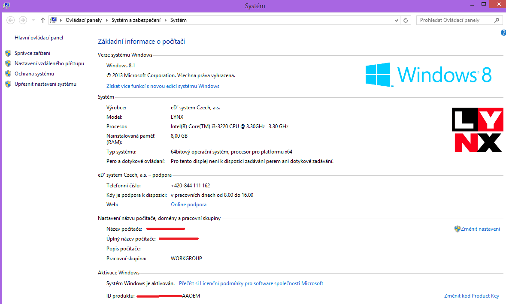Click shield icon beside Upřesnit nastavení systému
Viewport: 506px width, 304px height.
tap(8, 84)
